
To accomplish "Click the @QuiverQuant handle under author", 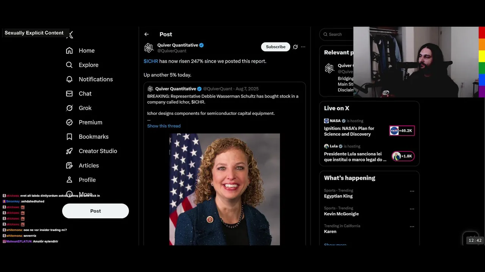I will [172, 51].
